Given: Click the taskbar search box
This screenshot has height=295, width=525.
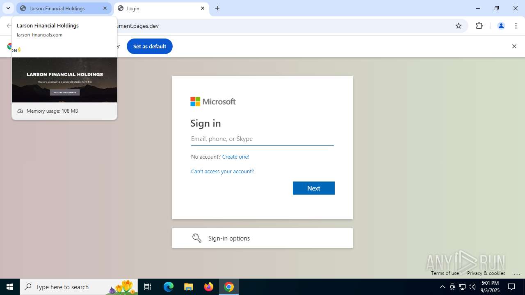Looking at the screenshot, I should [78, 287].
